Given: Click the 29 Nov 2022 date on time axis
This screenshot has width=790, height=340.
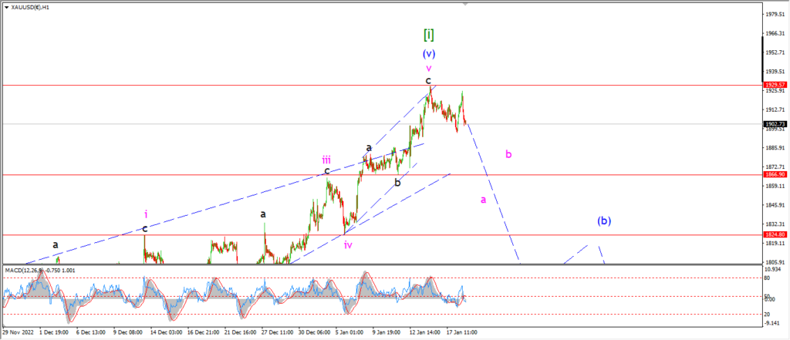Looking at the screenshot, I should pos(17,332).
